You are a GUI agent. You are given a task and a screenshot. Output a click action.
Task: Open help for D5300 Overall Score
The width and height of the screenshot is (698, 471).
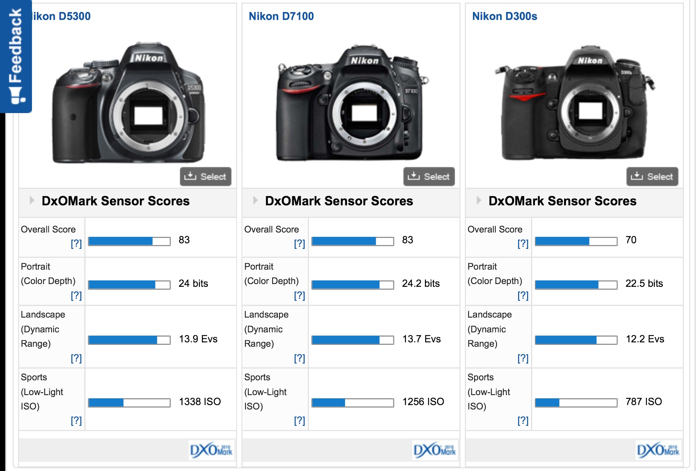(76, 244)
